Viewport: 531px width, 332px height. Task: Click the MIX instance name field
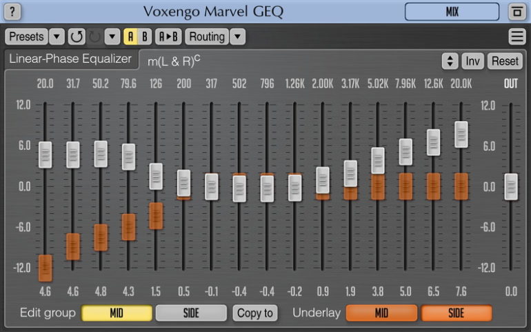pos(452,12)
